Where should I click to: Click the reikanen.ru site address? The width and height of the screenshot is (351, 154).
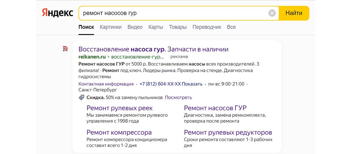(x=92, y=56)
